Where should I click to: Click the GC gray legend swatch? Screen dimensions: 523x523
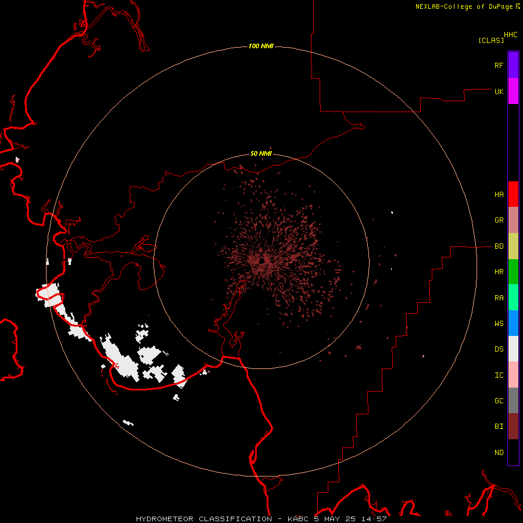click(x=513, y=400)
